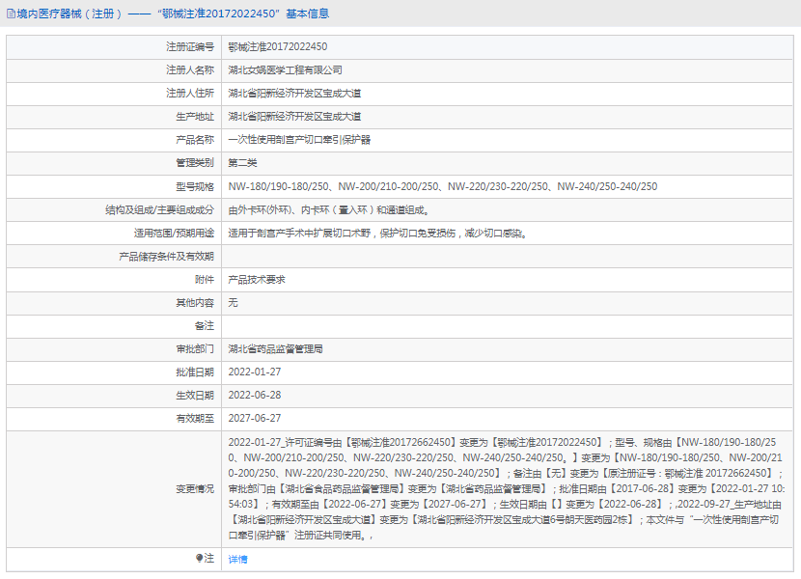Click the 产品储存条件及有效期 label
This screenshot has width=801, height=579.
[167, 257]
